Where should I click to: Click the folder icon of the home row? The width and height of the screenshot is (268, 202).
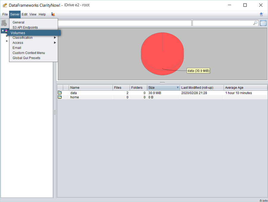pyautogui.click(x=60, y=97)
